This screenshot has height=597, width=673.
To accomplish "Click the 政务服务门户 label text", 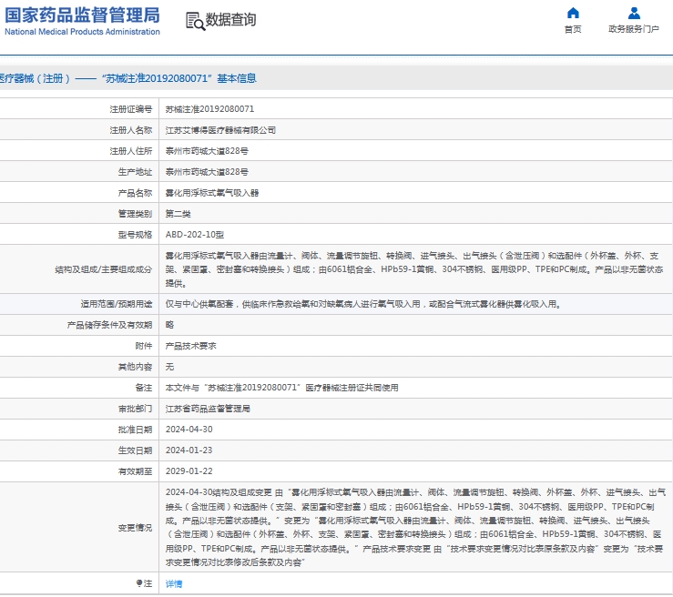I will pos(634,29).
